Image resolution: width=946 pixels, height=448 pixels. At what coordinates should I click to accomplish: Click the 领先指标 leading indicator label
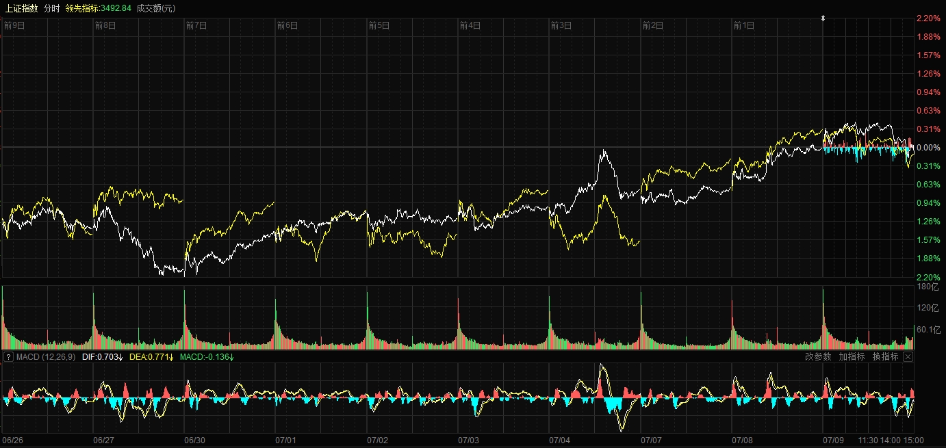click(98, 8)
